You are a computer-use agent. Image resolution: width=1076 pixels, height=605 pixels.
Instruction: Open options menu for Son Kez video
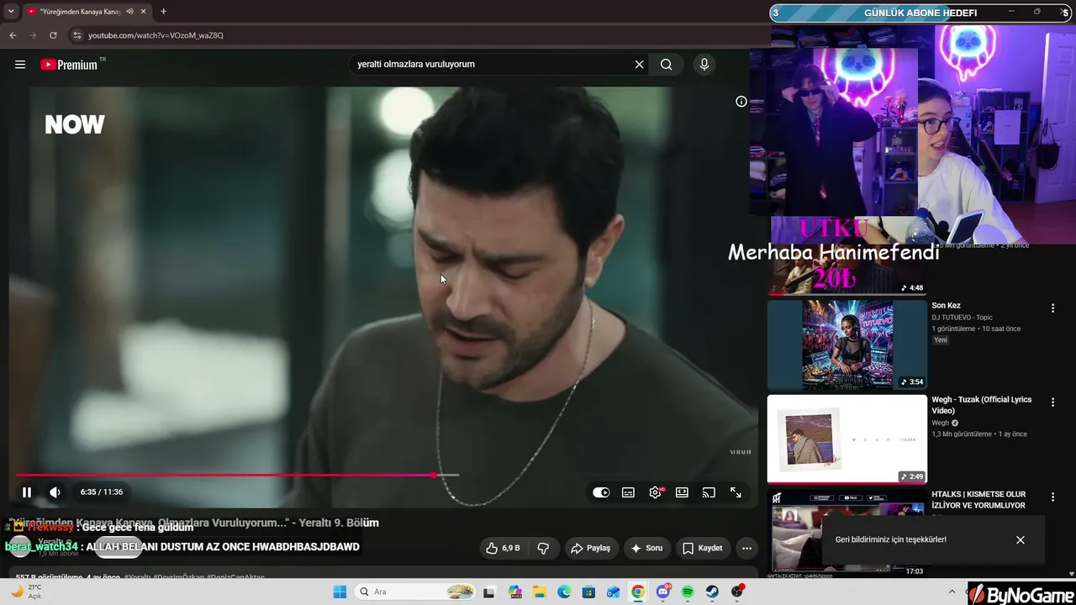(x=1052, y=308)
